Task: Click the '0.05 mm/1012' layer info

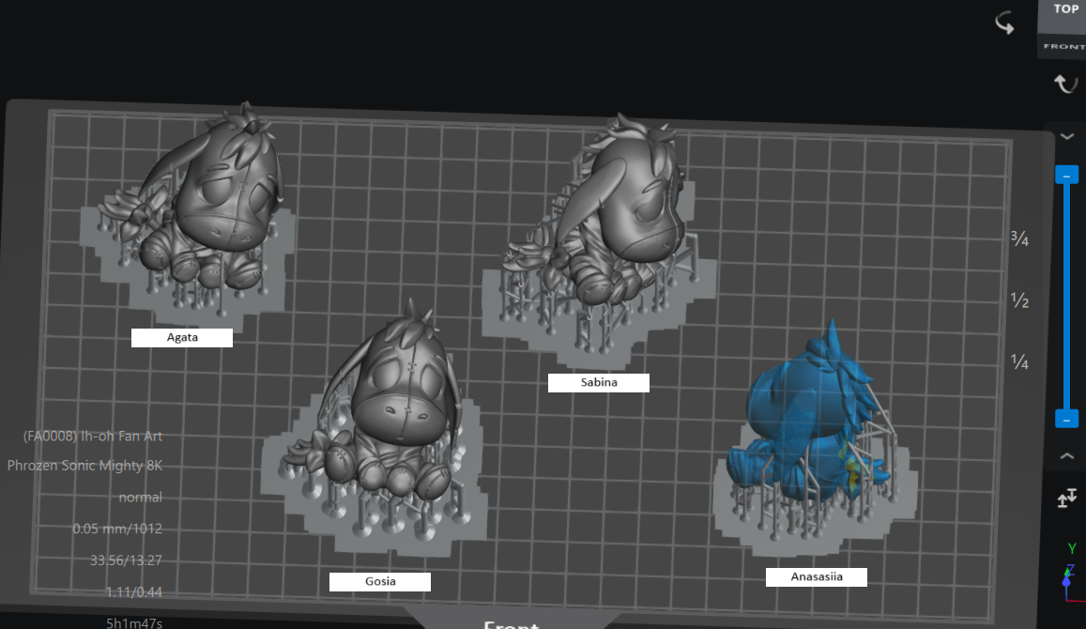Action: pyautogui.click(x=117, y=529)
